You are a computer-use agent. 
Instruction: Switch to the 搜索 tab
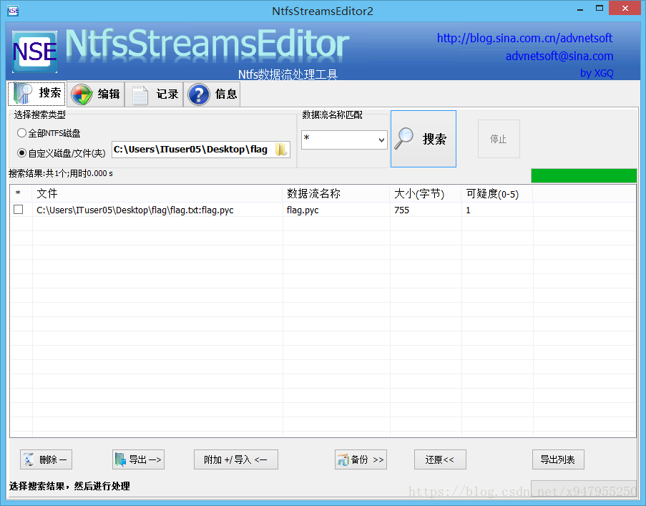(x=37, y=94)
